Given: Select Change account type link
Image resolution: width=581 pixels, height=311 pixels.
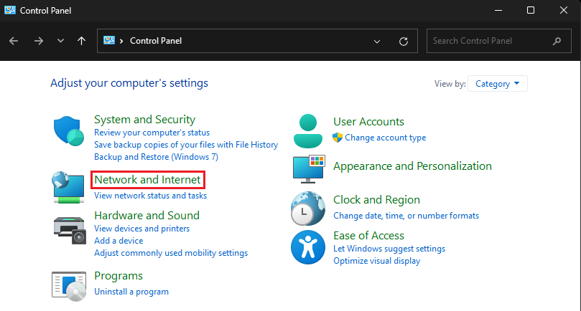Looking at the screenshot, I should (385, 138).
